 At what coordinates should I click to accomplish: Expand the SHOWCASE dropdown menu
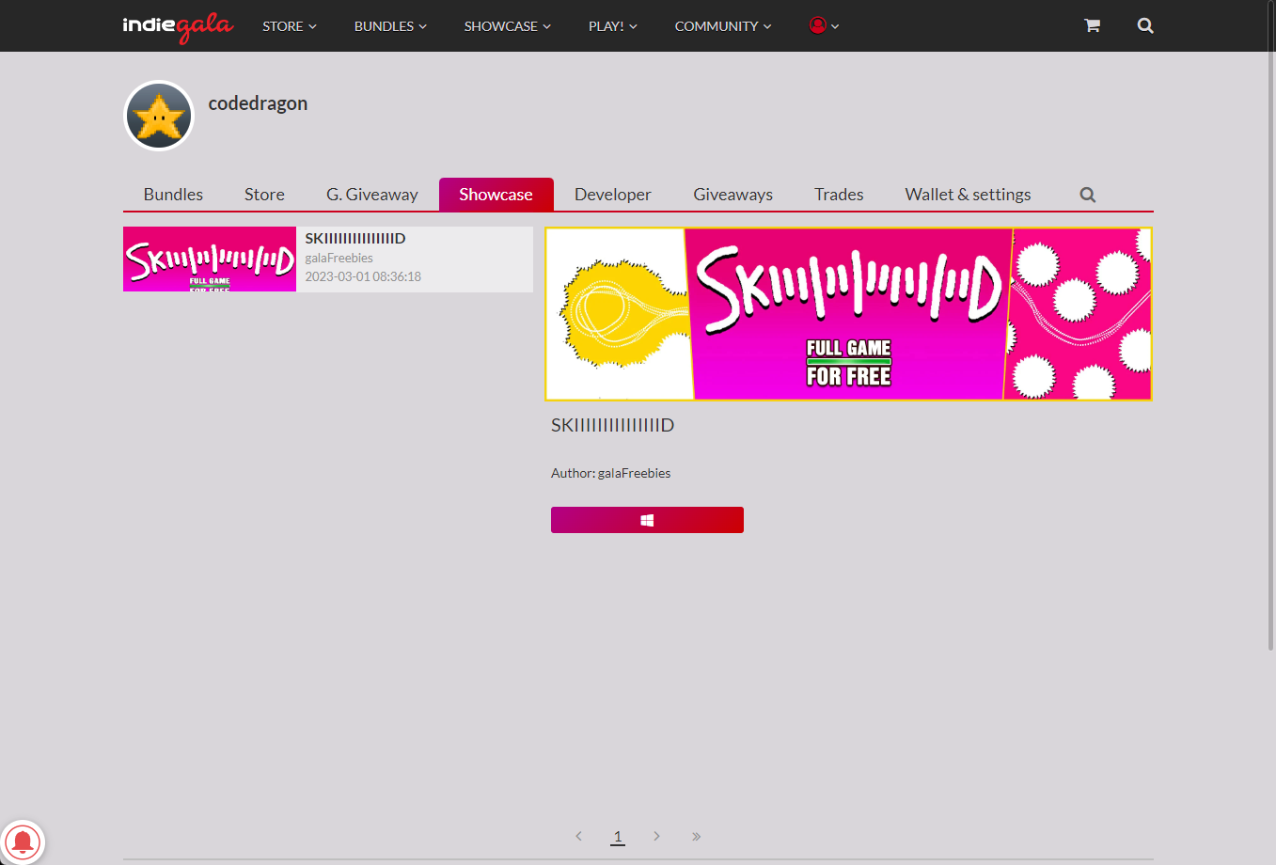[x=508, y=26]
